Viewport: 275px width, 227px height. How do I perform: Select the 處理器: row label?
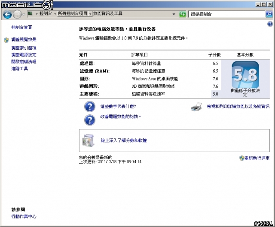(x=87, y=63)
